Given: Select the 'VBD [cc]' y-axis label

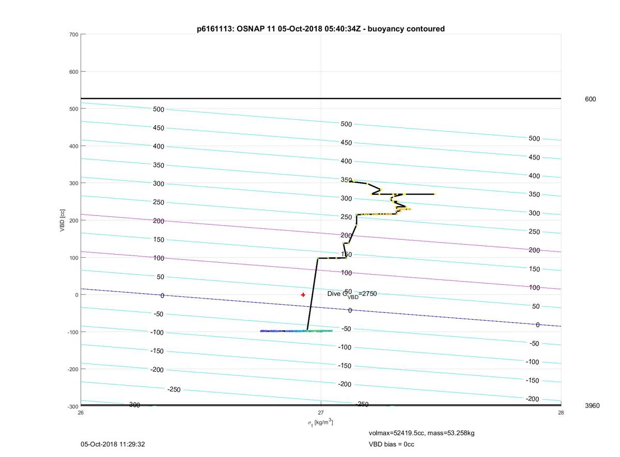Looking at the screenshot, I should [x=63, y=220].
